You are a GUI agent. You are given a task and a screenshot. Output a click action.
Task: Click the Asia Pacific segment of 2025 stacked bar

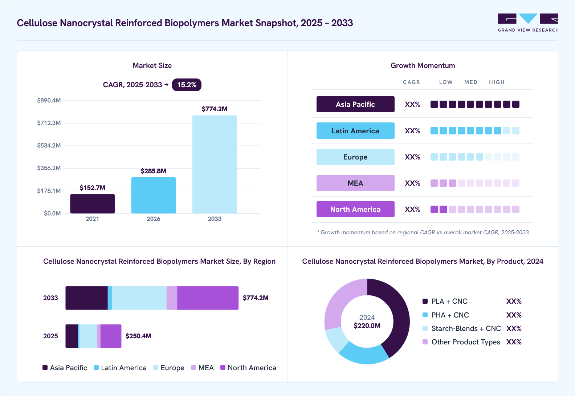click(x=72, y=336)
